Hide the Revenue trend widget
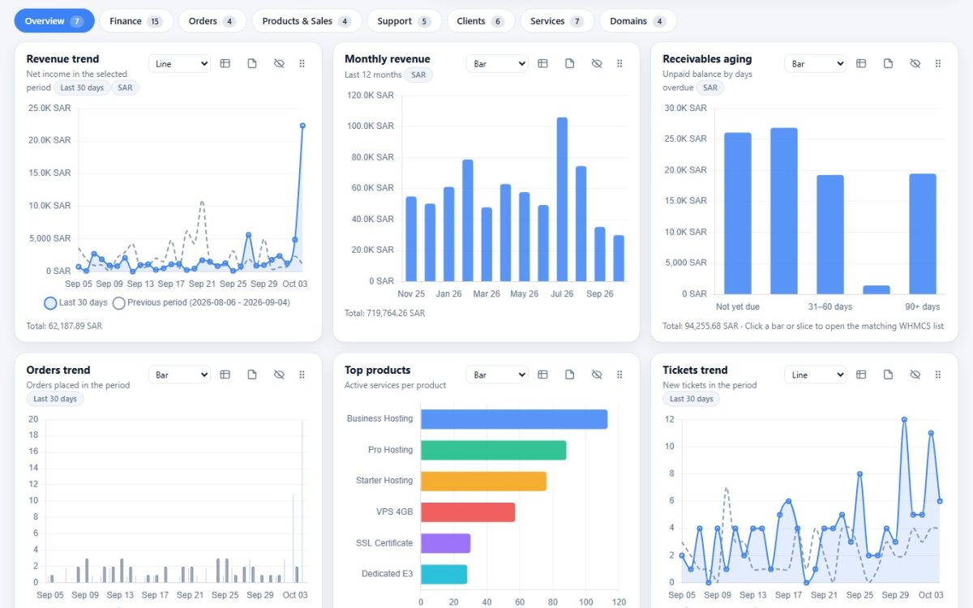Image resolution: width=973 pixels, height=608 pixels. (279, 63)
